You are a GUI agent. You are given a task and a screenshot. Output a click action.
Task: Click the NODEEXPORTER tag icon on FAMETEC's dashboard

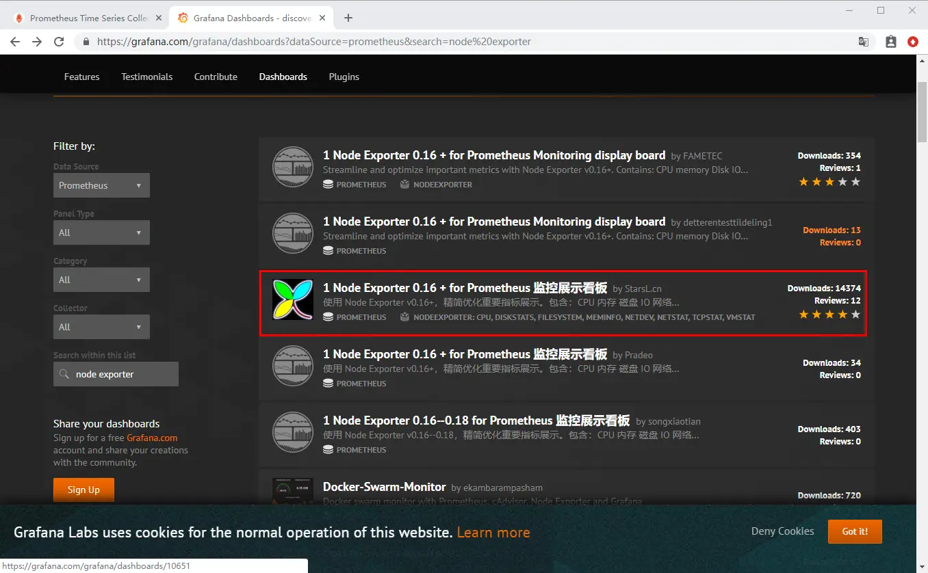coord(404,185)
